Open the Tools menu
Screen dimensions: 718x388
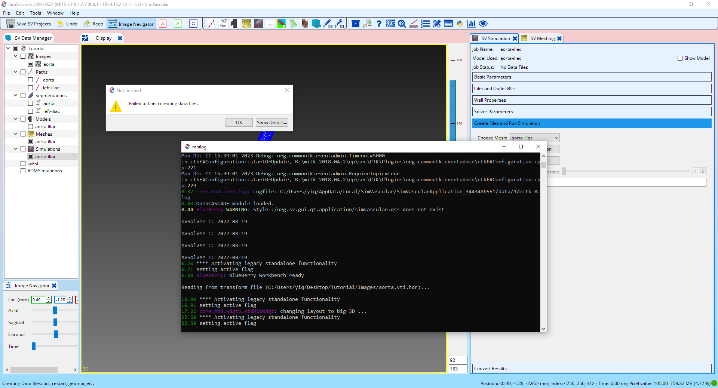pyautogui.click(x=36, y=13)
